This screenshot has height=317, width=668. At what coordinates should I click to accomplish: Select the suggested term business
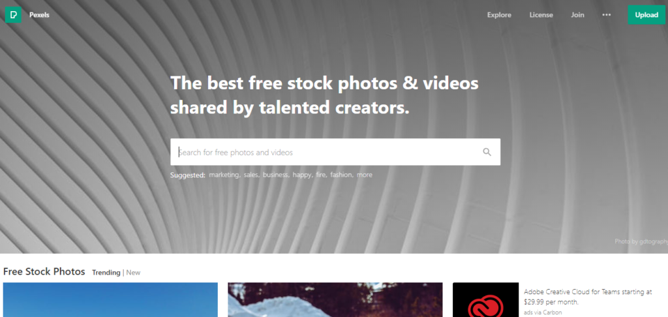pos(276,175)
